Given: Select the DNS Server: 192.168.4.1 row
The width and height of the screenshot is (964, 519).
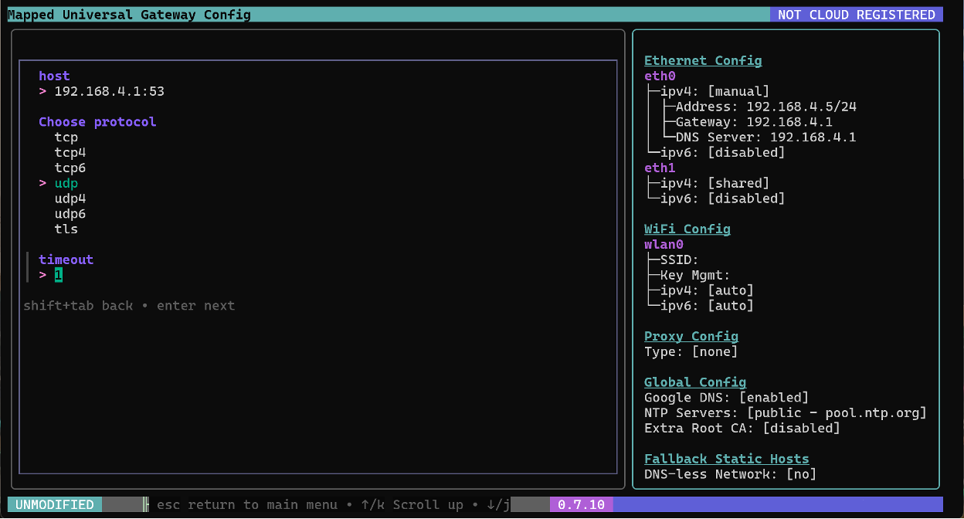Looking at the screenshot, I should click(x=766, y=137).
